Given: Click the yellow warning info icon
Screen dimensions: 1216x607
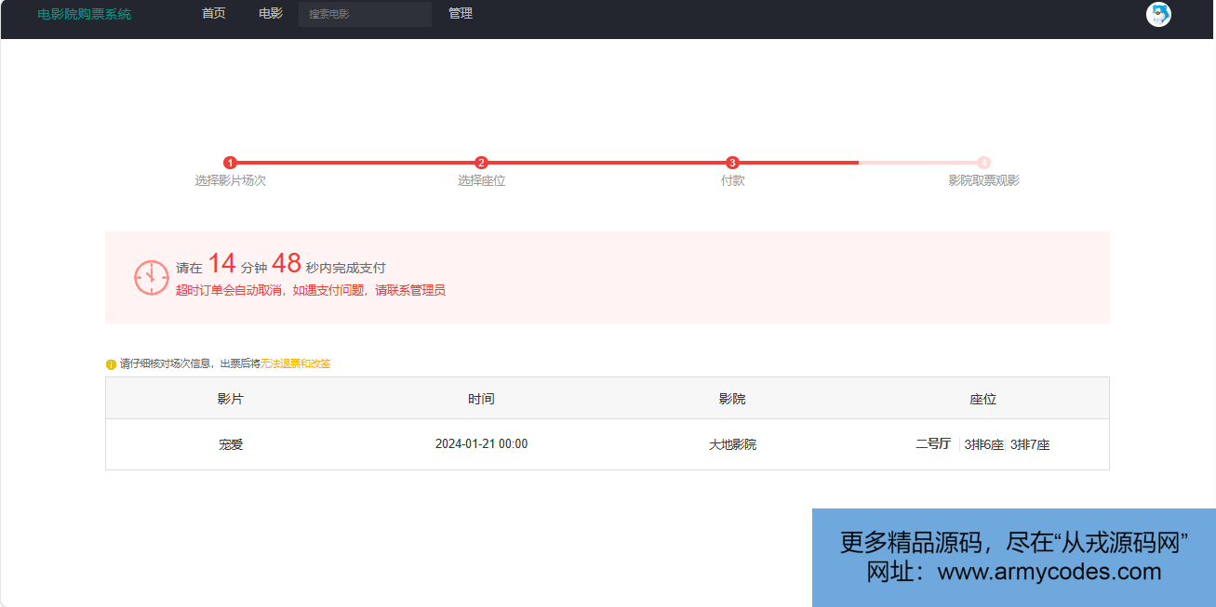Looking at the screenshot, I should coord(111,364).
